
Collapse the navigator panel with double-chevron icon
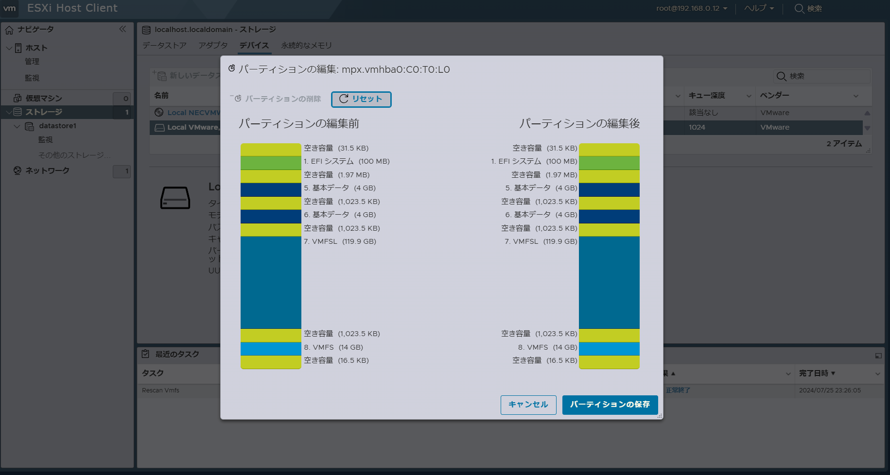click(x=122, y=29)
